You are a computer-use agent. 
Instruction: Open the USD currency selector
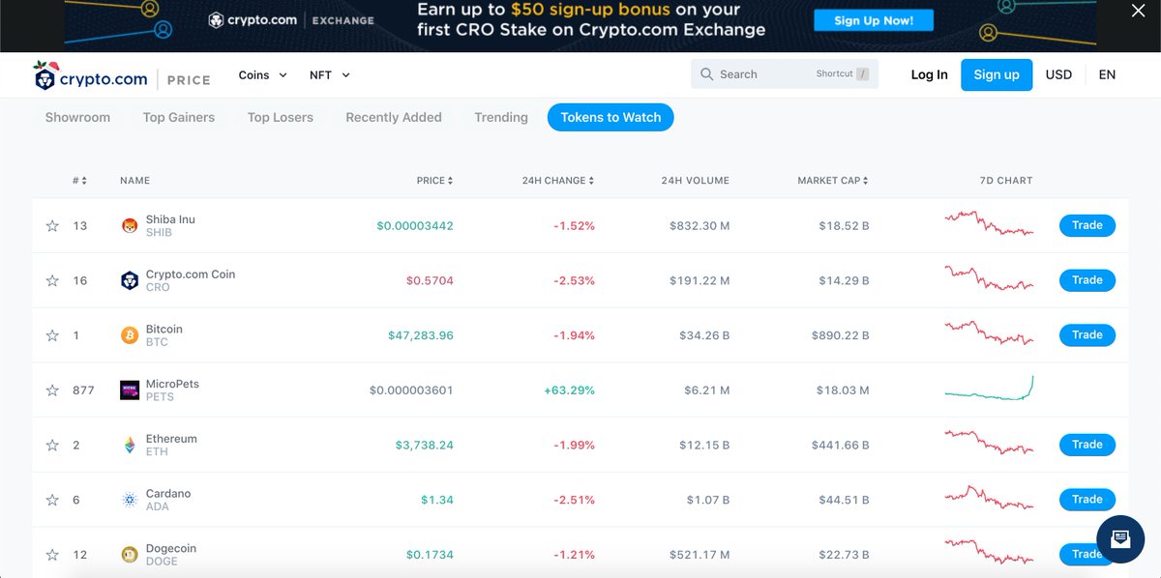[x=1058, y=74]
